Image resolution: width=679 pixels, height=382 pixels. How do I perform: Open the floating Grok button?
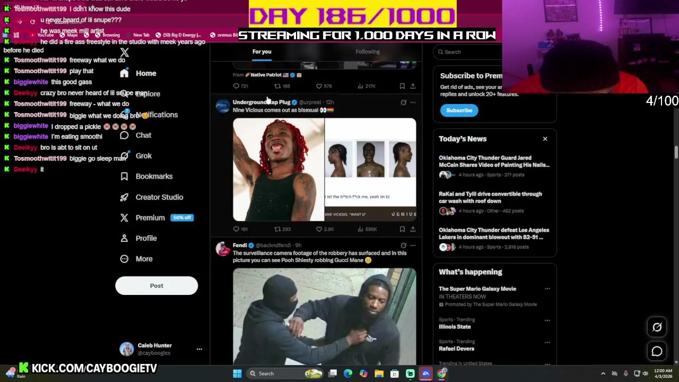657,327
